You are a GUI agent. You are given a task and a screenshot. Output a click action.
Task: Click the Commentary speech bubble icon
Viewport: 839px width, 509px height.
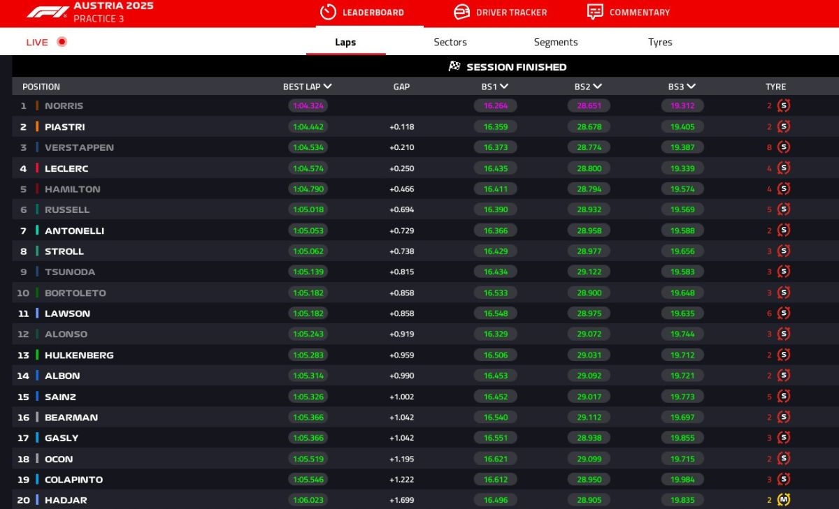click(x=595, y=12)
